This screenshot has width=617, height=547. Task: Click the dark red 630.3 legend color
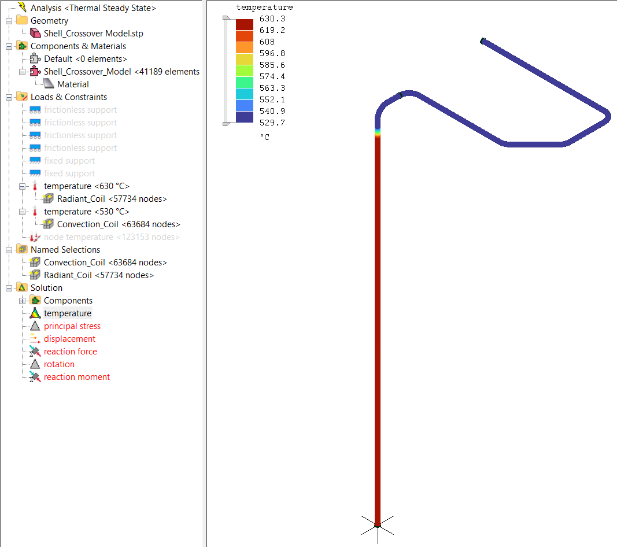(244, 24)
